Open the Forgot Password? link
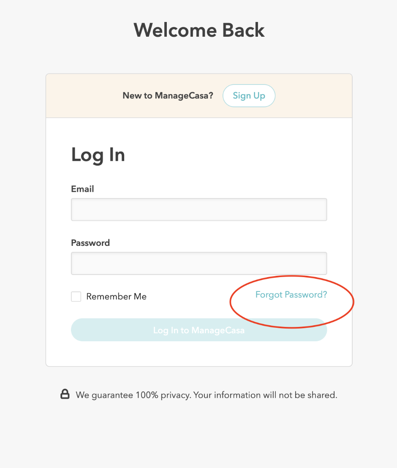The width and height of the screenshot is (397, 468). point(291,295)
